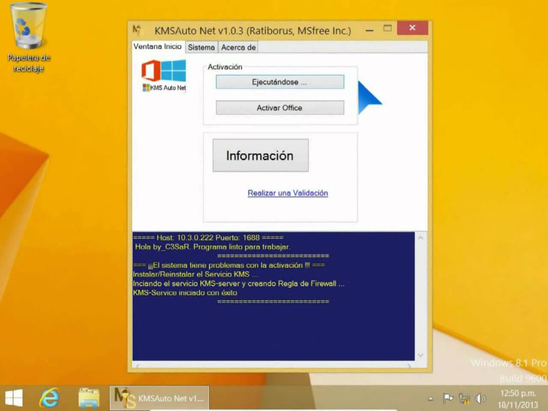
Task: Switch to the Sistema tab
Action: pyautogui.click(x=201, y=47)
